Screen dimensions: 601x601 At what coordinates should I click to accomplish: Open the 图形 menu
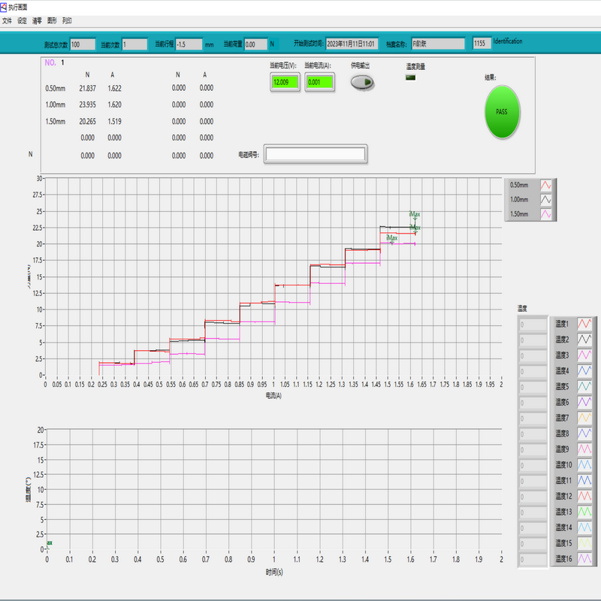pyautogui.click(x=52, y=21)
